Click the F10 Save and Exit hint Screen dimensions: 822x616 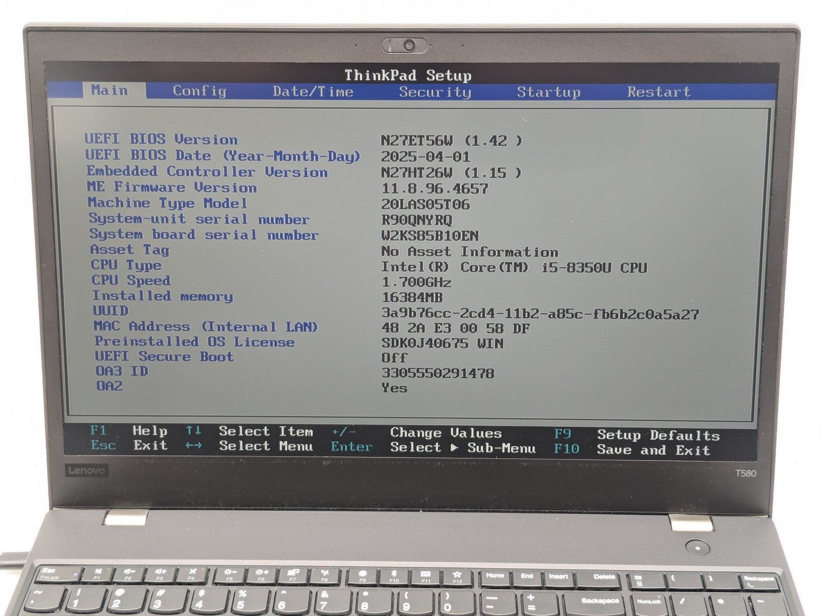[632, 450]
